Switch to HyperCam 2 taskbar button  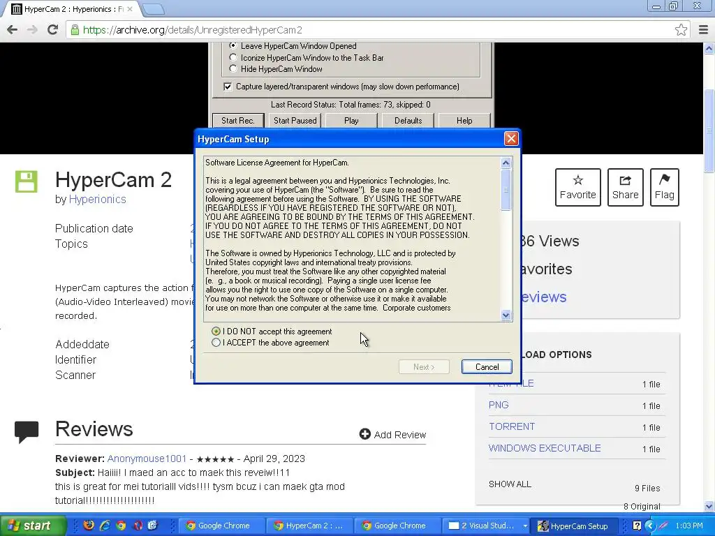pyautogui.click(x=308, y=526)
